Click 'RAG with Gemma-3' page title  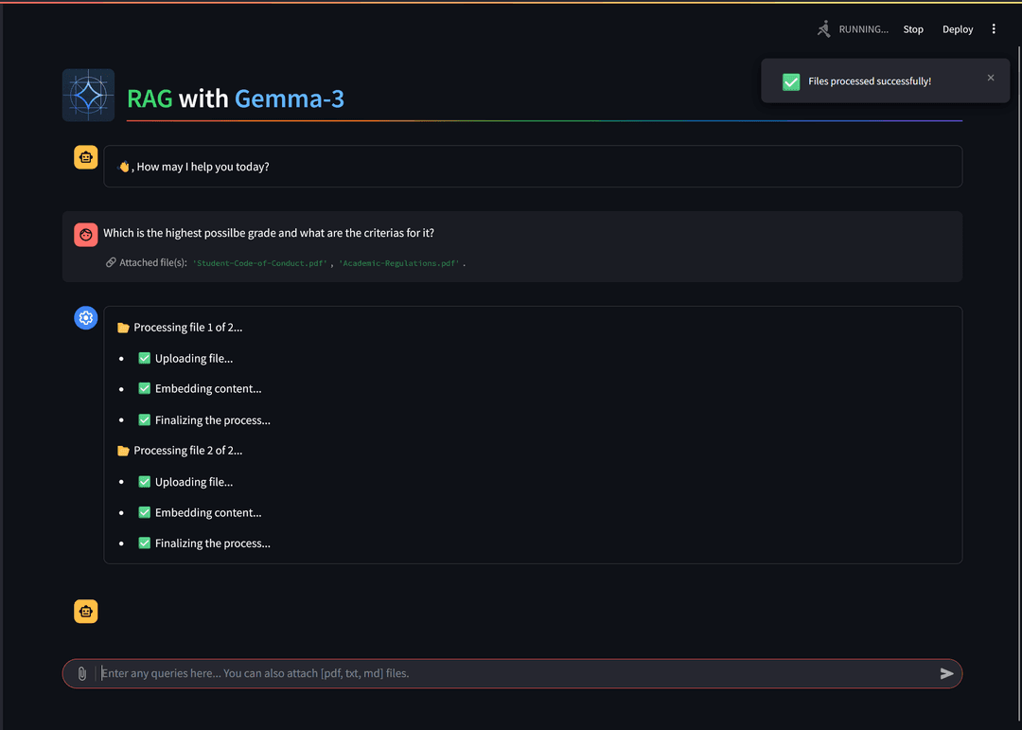pyautogui.click(x=236, y=98)
